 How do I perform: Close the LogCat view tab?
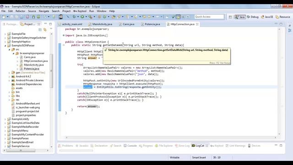coord(207,146)
